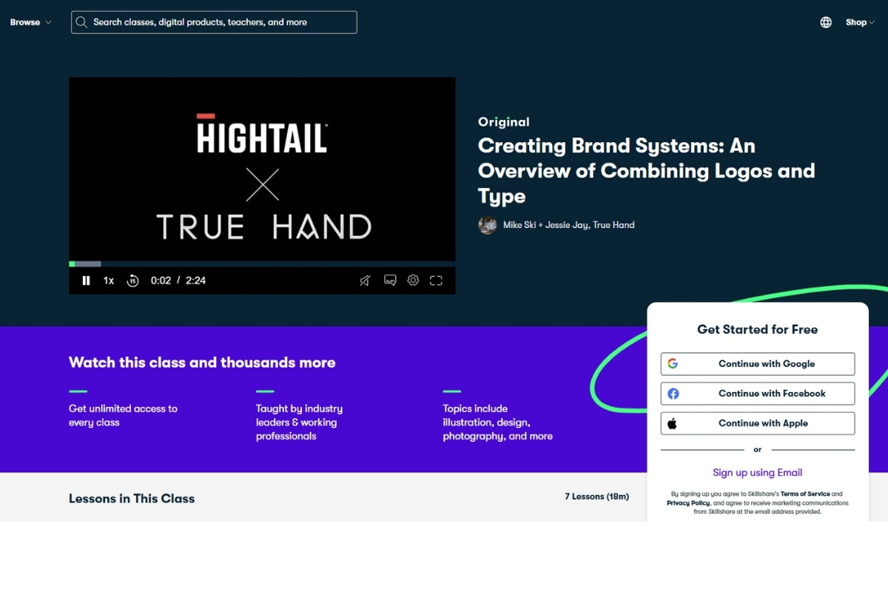
Task: Open the Browse menu
Action: point(30,22)
